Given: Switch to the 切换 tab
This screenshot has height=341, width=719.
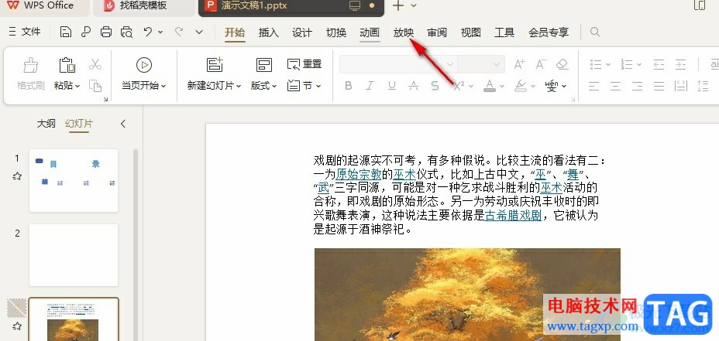Looking at the screenshot, I should tap(336, 32).
